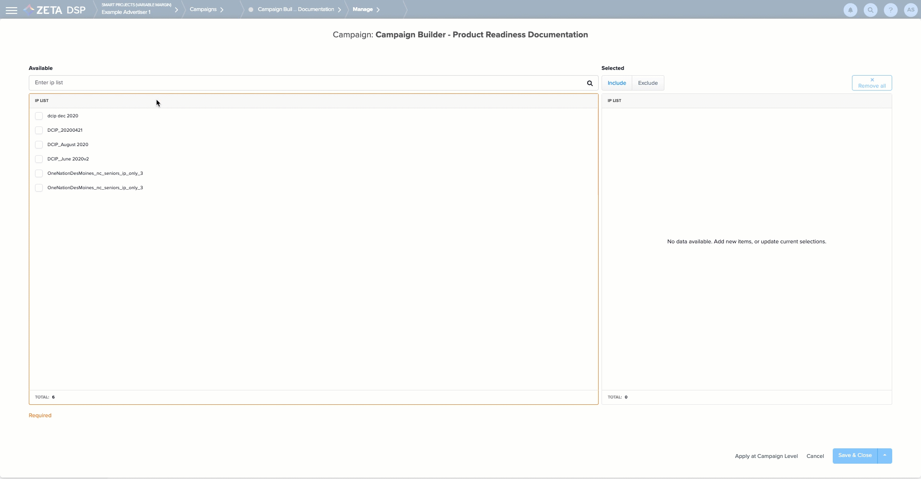Viewport: 921px width, 479px height.
Task: Switch to the Exclude tab
Action: [x=648, y=83]
